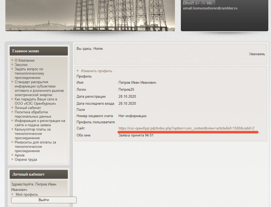
Task: Open the 'О Компании' menu item
Action: 24,61
